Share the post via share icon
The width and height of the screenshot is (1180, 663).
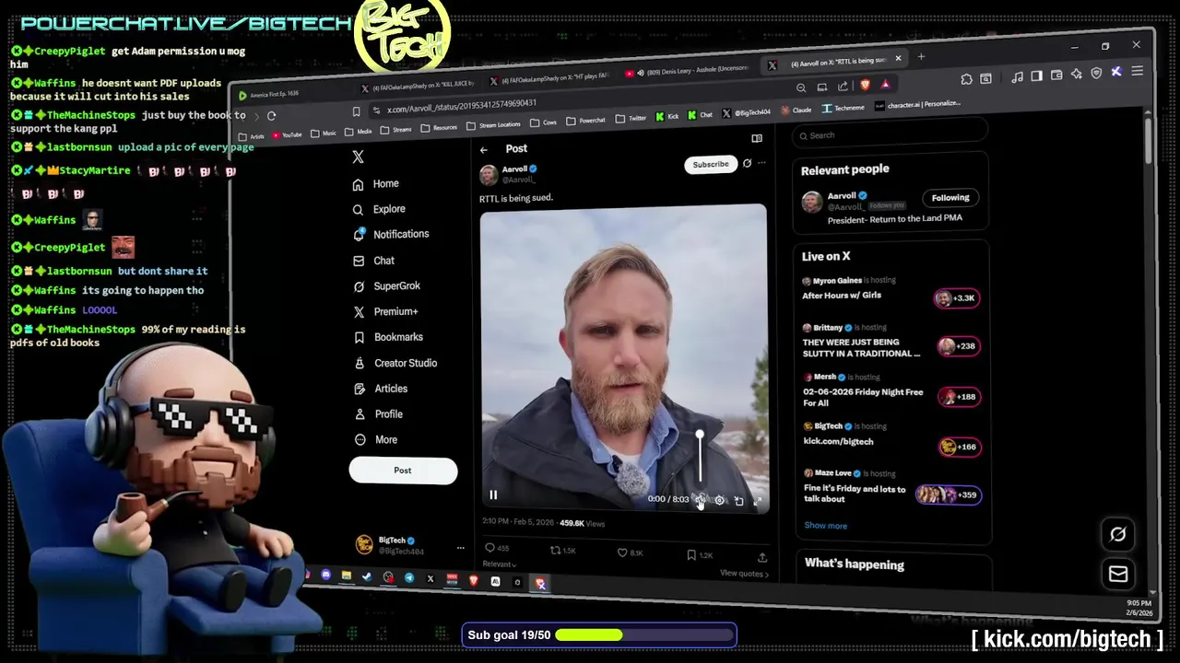pyautogui.click(x=762, y=557)
